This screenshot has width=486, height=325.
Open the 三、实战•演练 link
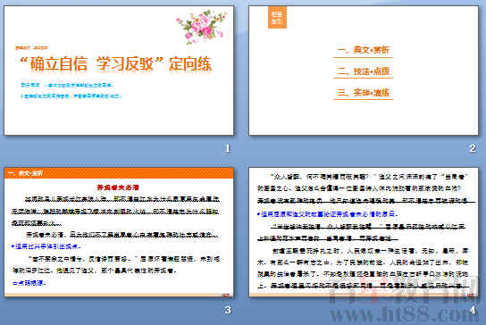tap(364, 93)
